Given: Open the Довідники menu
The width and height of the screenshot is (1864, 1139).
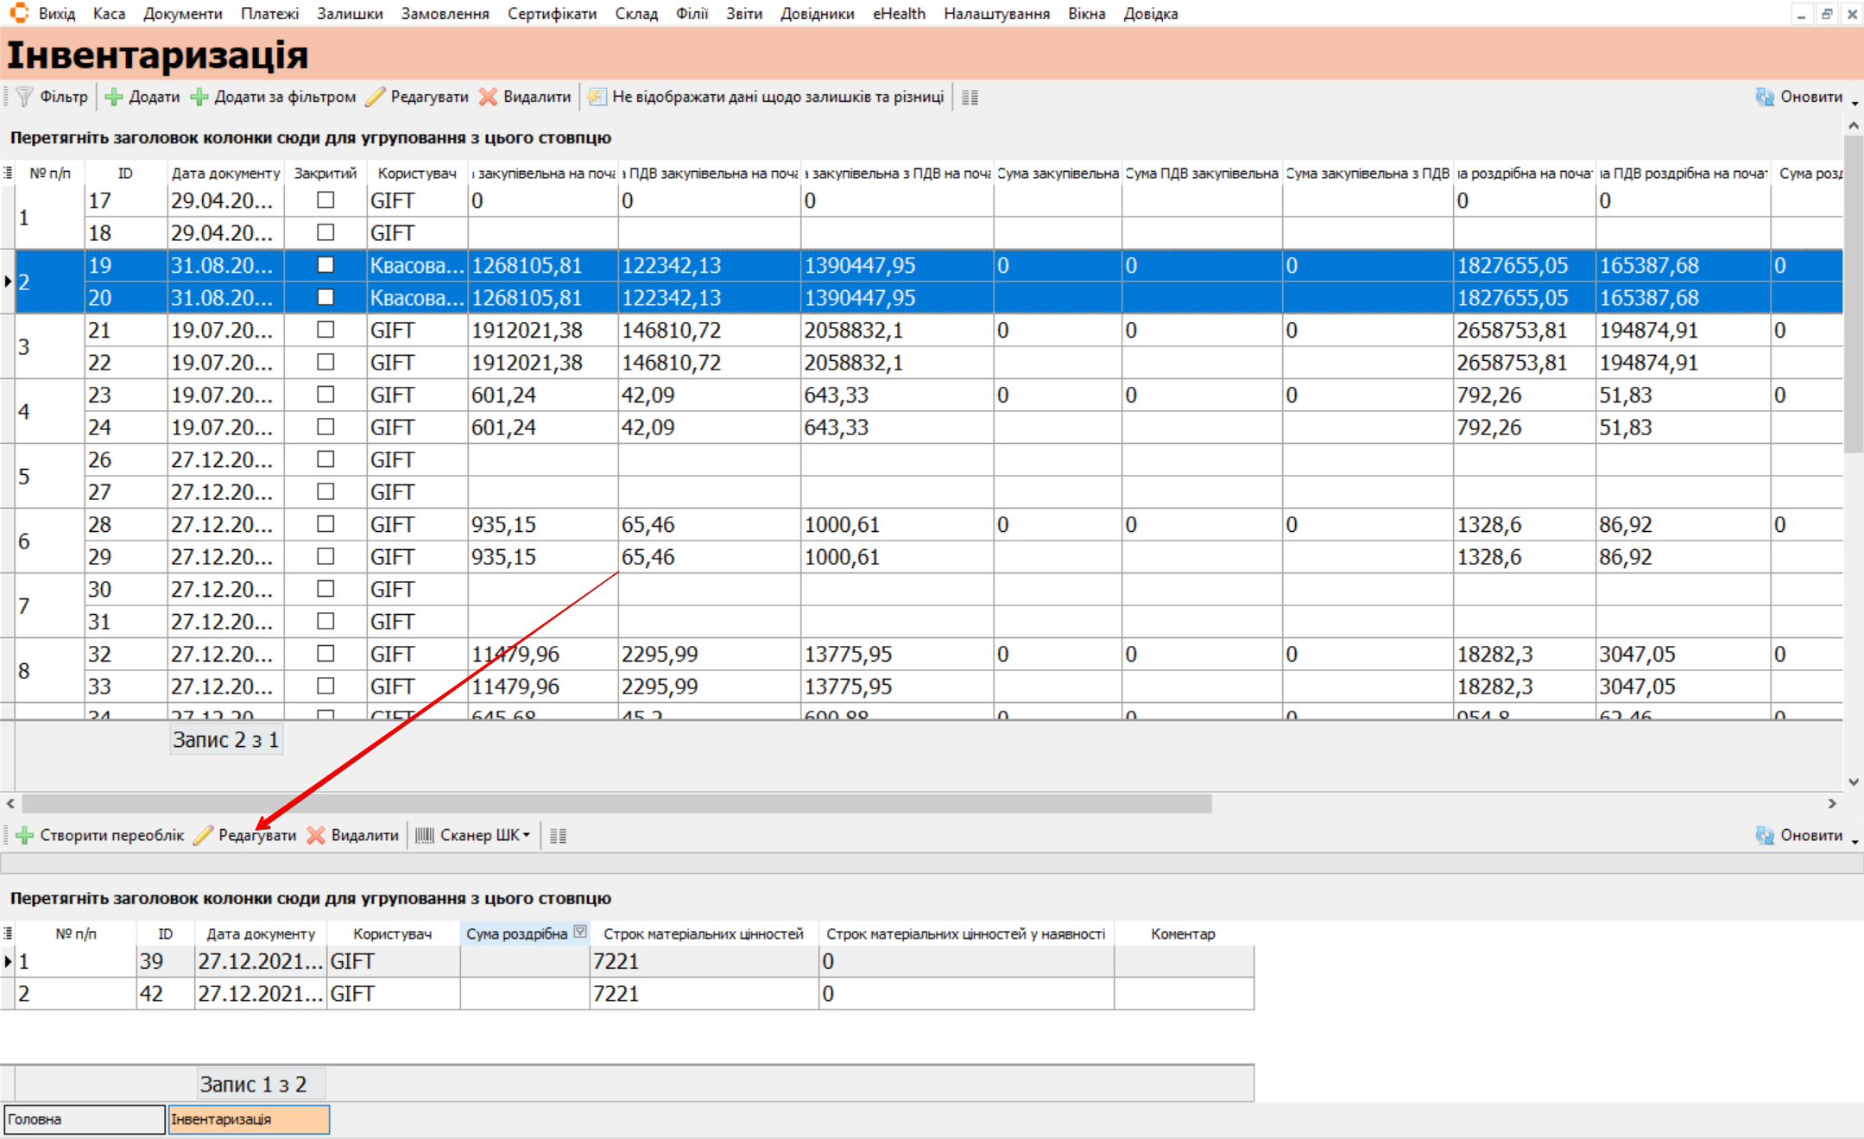Looking at the screenshot, I should 816,14.
